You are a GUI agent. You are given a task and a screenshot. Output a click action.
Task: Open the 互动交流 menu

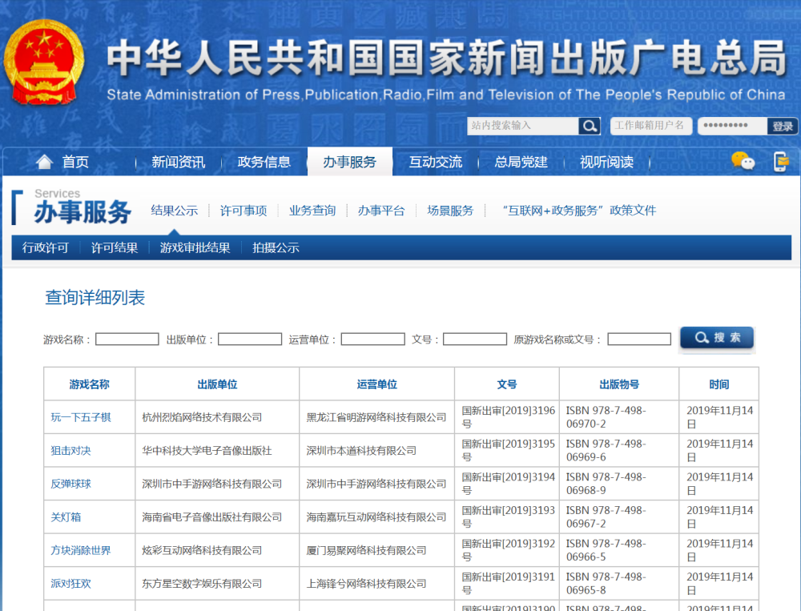coord(435,162)
